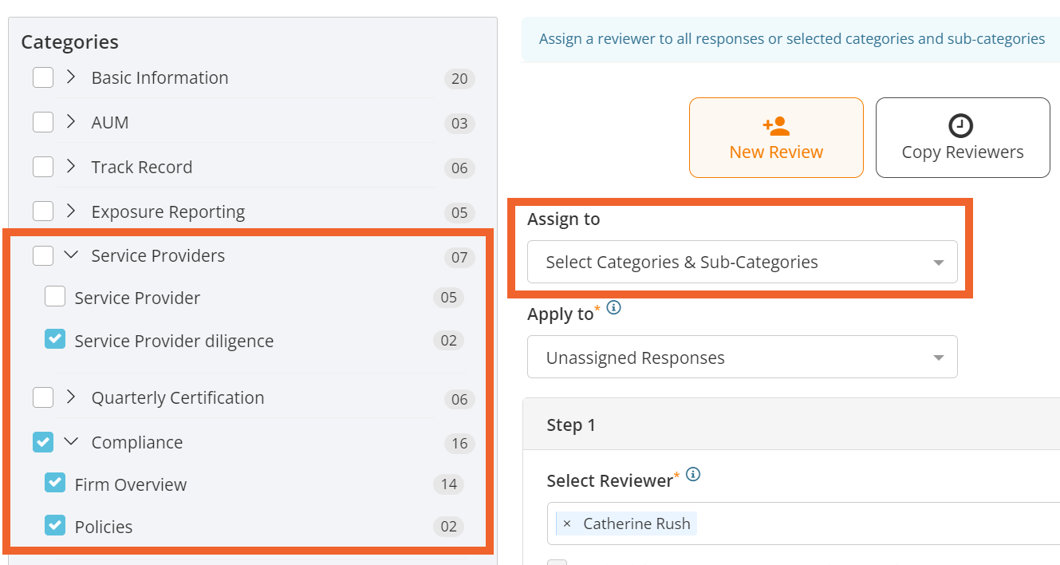Check the Track Record checkbox

[x=43, y=167]
